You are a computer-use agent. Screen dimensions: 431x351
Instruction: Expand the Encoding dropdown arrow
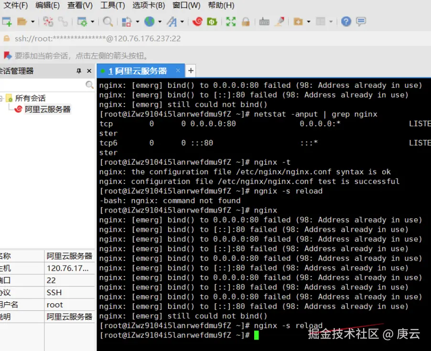[160, 21]
